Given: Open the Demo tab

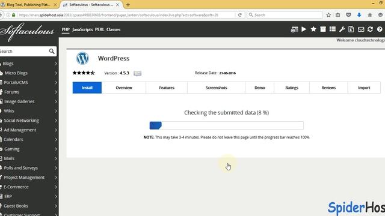Looking at the screenshot, I should pyautogui.click(x=260, y=88).
